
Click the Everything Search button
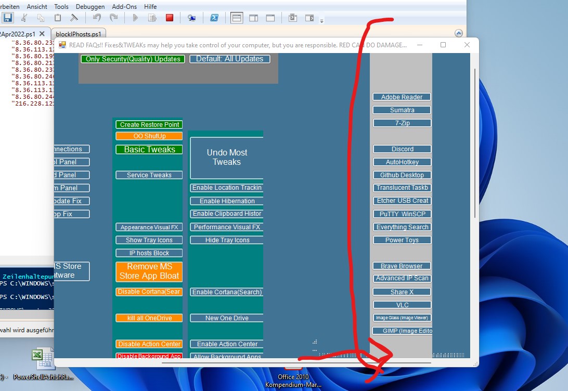[402, 227]
